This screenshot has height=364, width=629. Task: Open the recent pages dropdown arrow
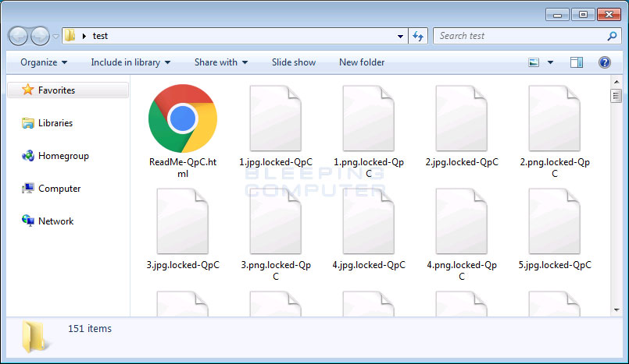55,37
